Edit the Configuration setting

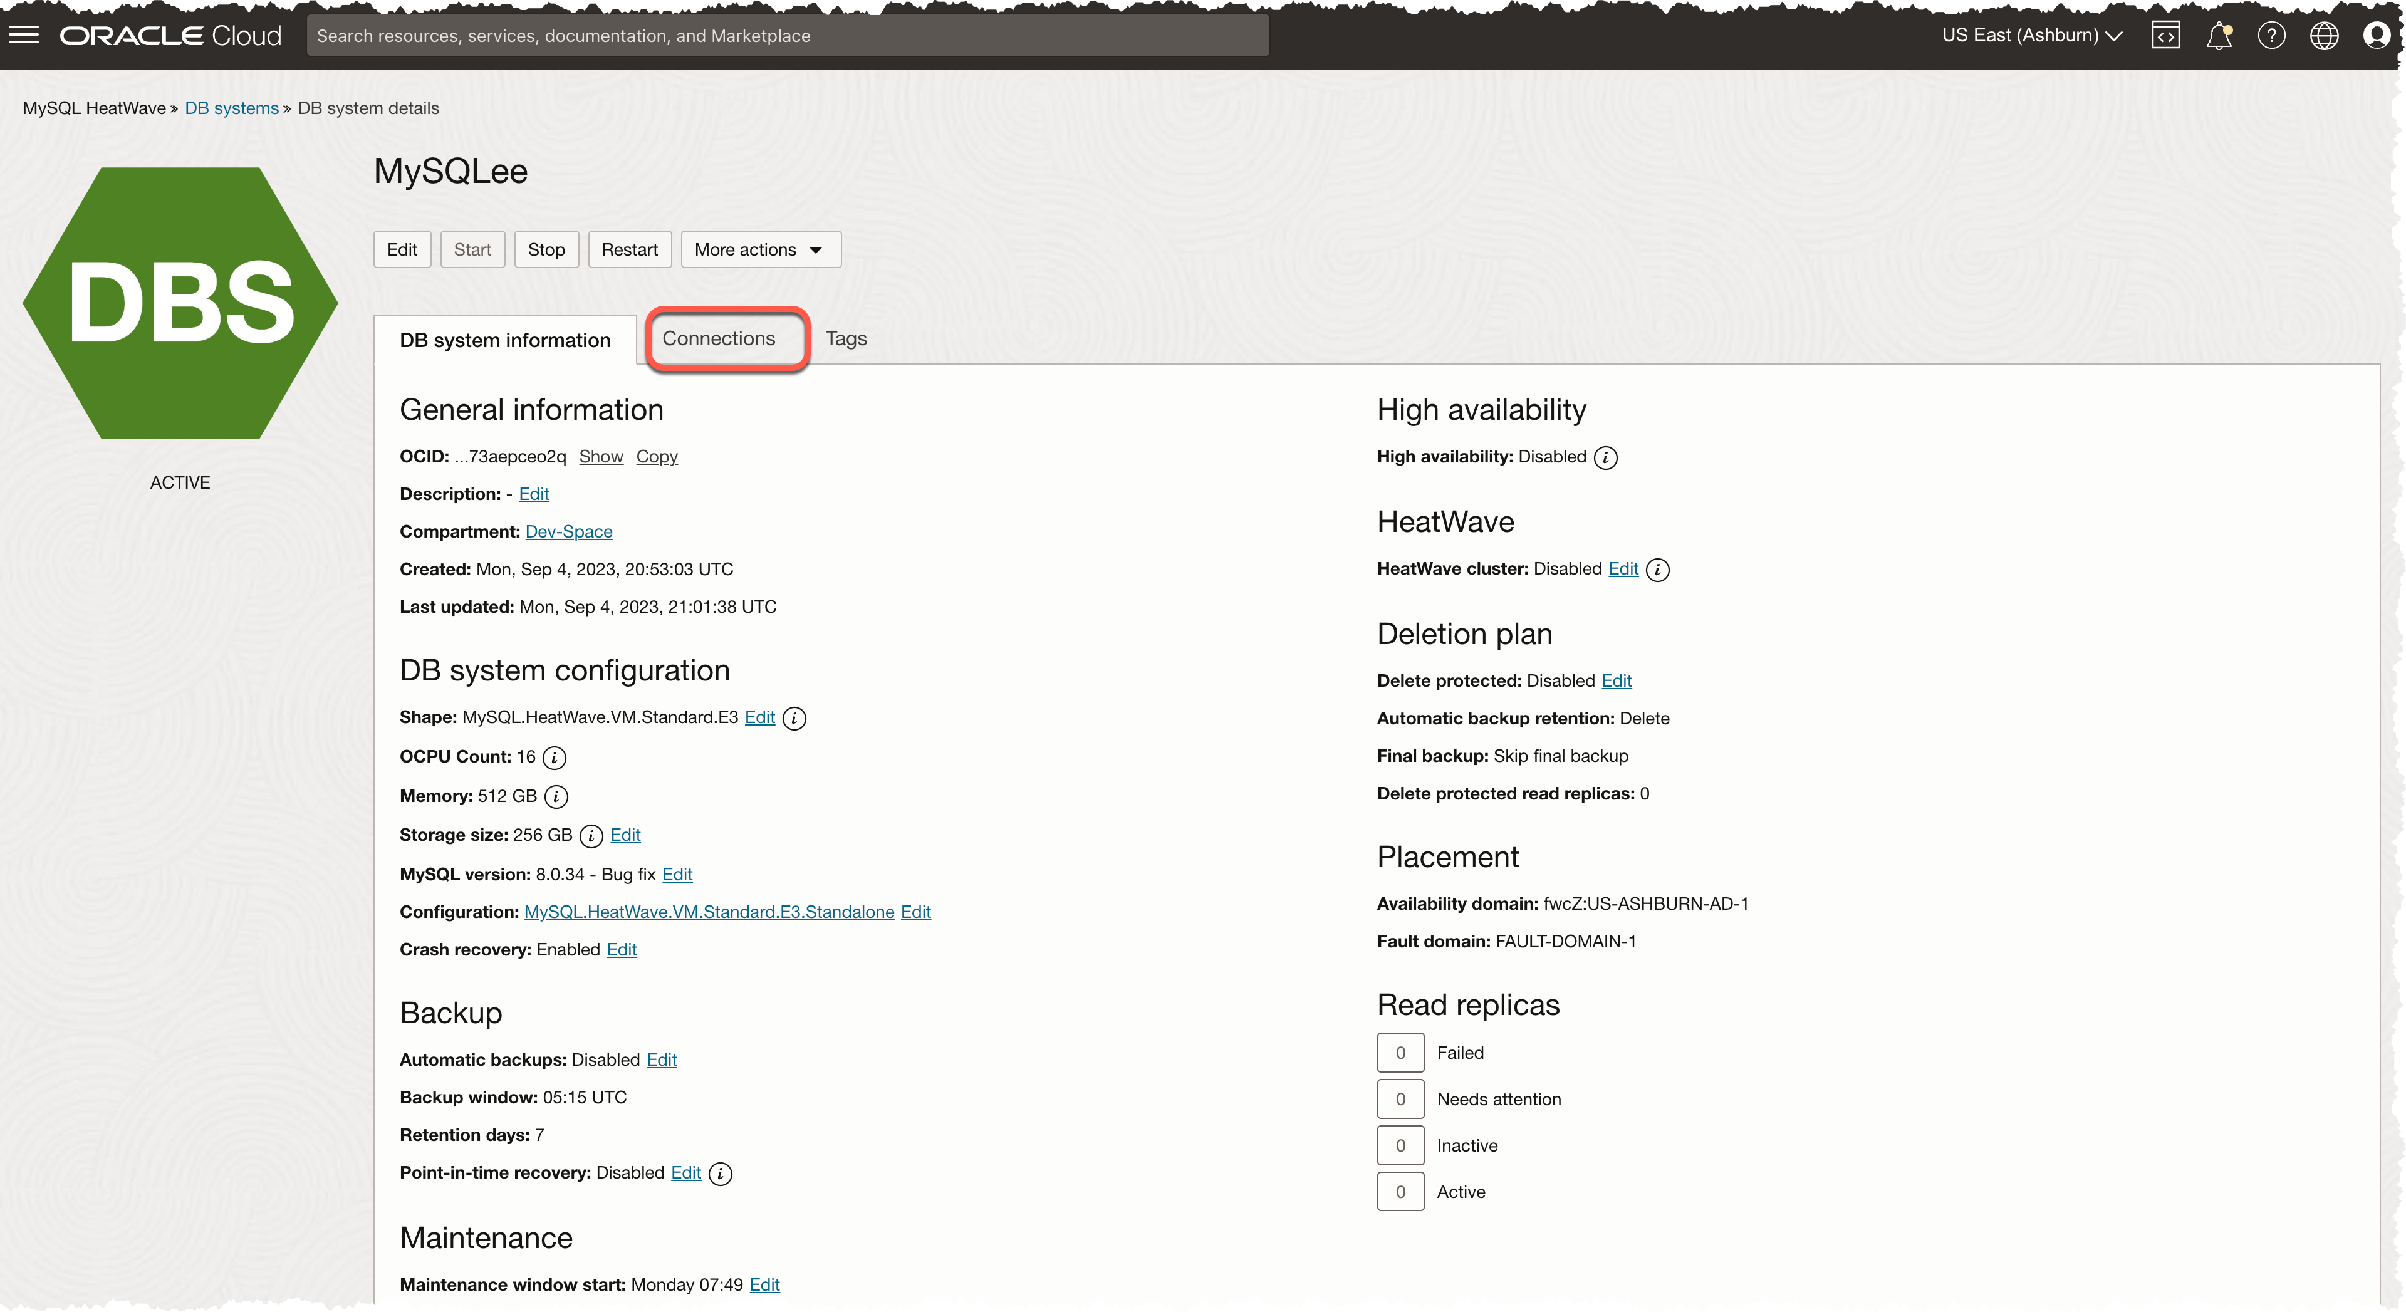pyautogui.click(x=915, y=912)
